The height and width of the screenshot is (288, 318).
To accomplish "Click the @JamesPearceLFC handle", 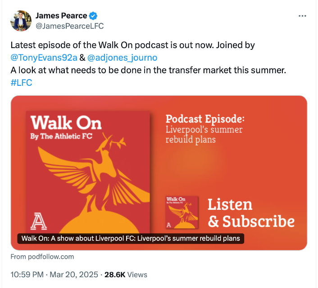I will [69, 26].
